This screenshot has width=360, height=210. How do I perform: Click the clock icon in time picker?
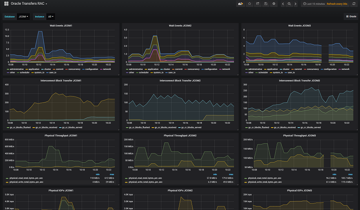(x=304, y=4)
